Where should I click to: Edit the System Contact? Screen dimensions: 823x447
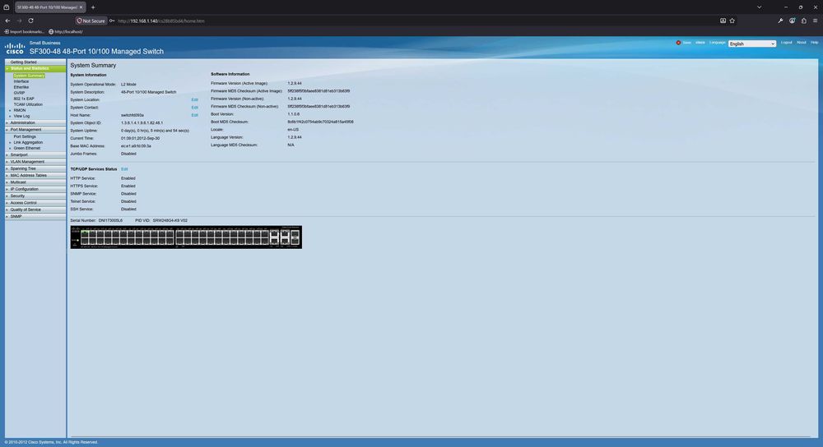point(195,108)
